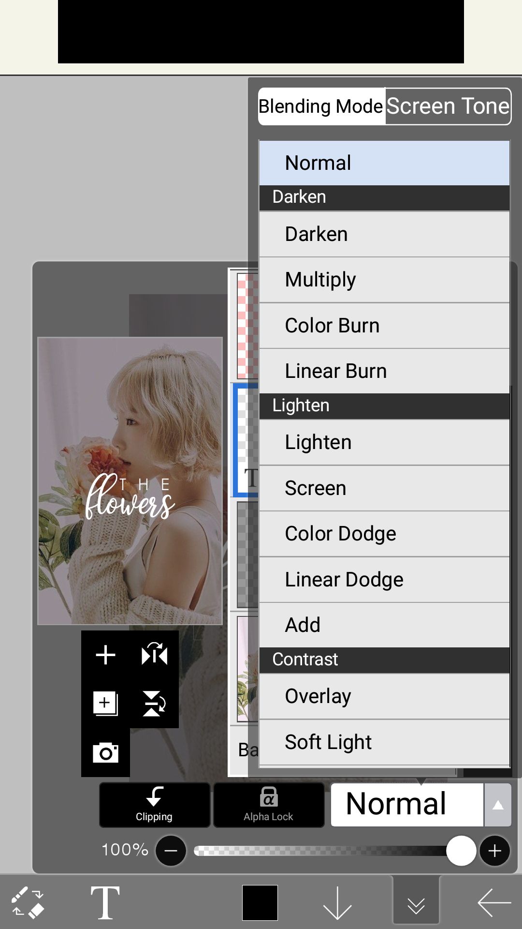Image resolution: width=522 pixels, height=929 pixels.
Task: Tap the Lighten category header
Action: [x=384, y=406]
